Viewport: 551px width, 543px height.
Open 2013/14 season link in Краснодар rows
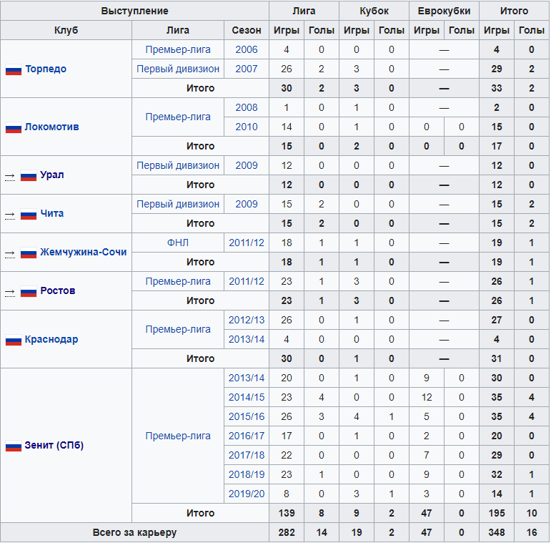247,339
